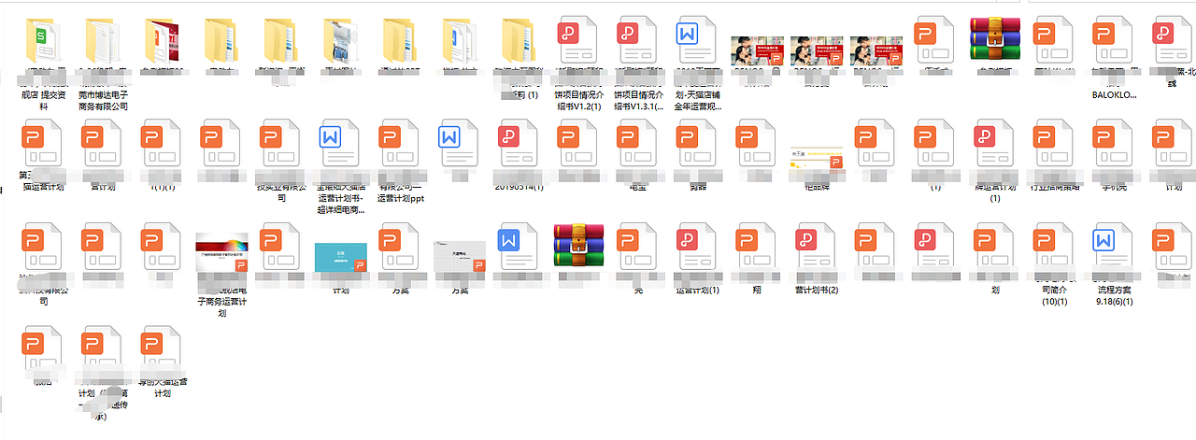Viewport: 1196px width, 440px height.
Task: Select presentation 有限公司一运营计划ppt
Action: pyautogui.click(x=401, y=145)
